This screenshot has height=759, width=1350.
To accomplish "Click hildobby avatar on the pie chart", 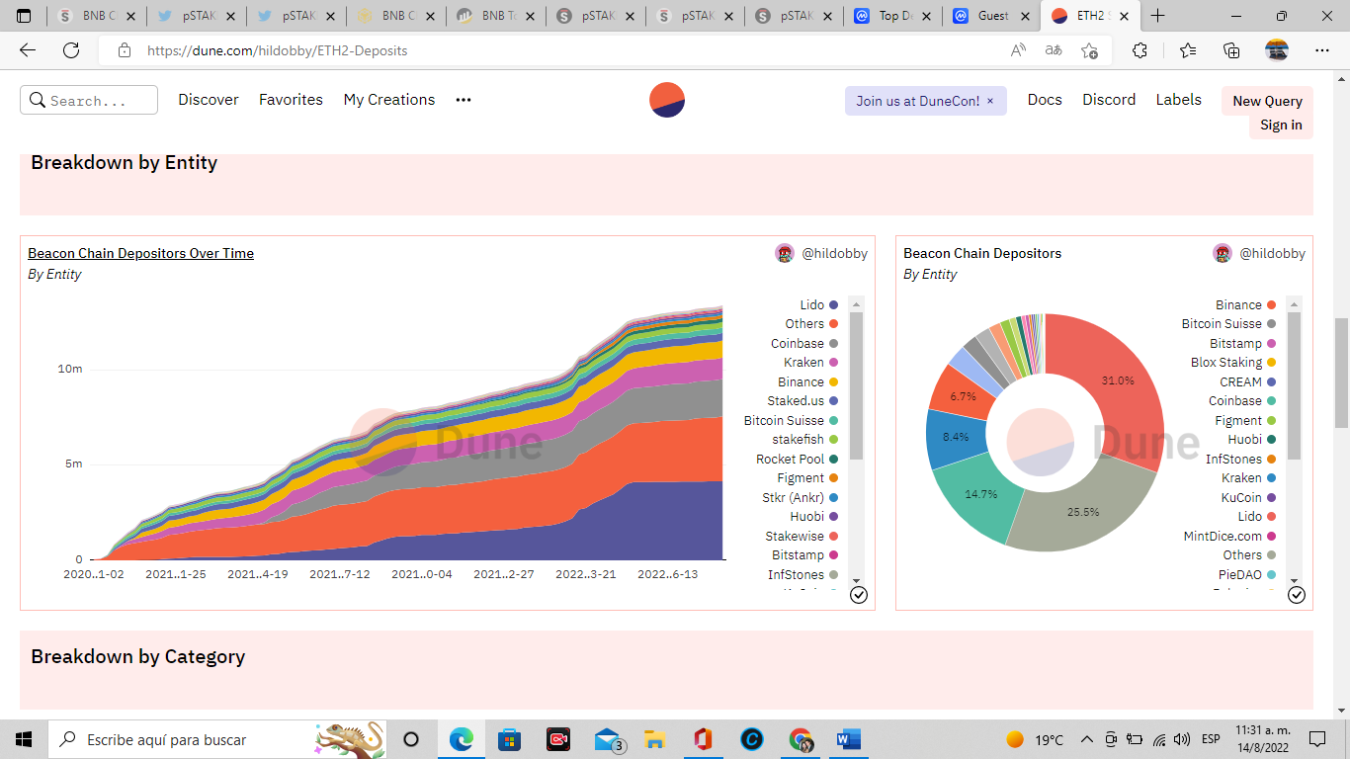I will (x=1223, y=253).
